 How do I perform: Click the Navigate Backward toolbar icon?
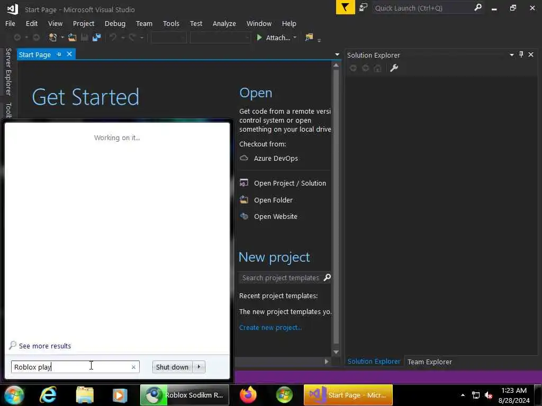pyautogui.click(x=17, y=38)
